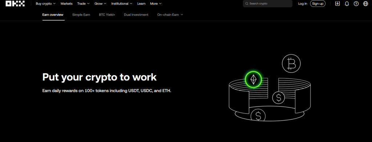Switch to the BTC Yield+ tab
This screenshot has width=372, height=142.
tap(107, 15)
